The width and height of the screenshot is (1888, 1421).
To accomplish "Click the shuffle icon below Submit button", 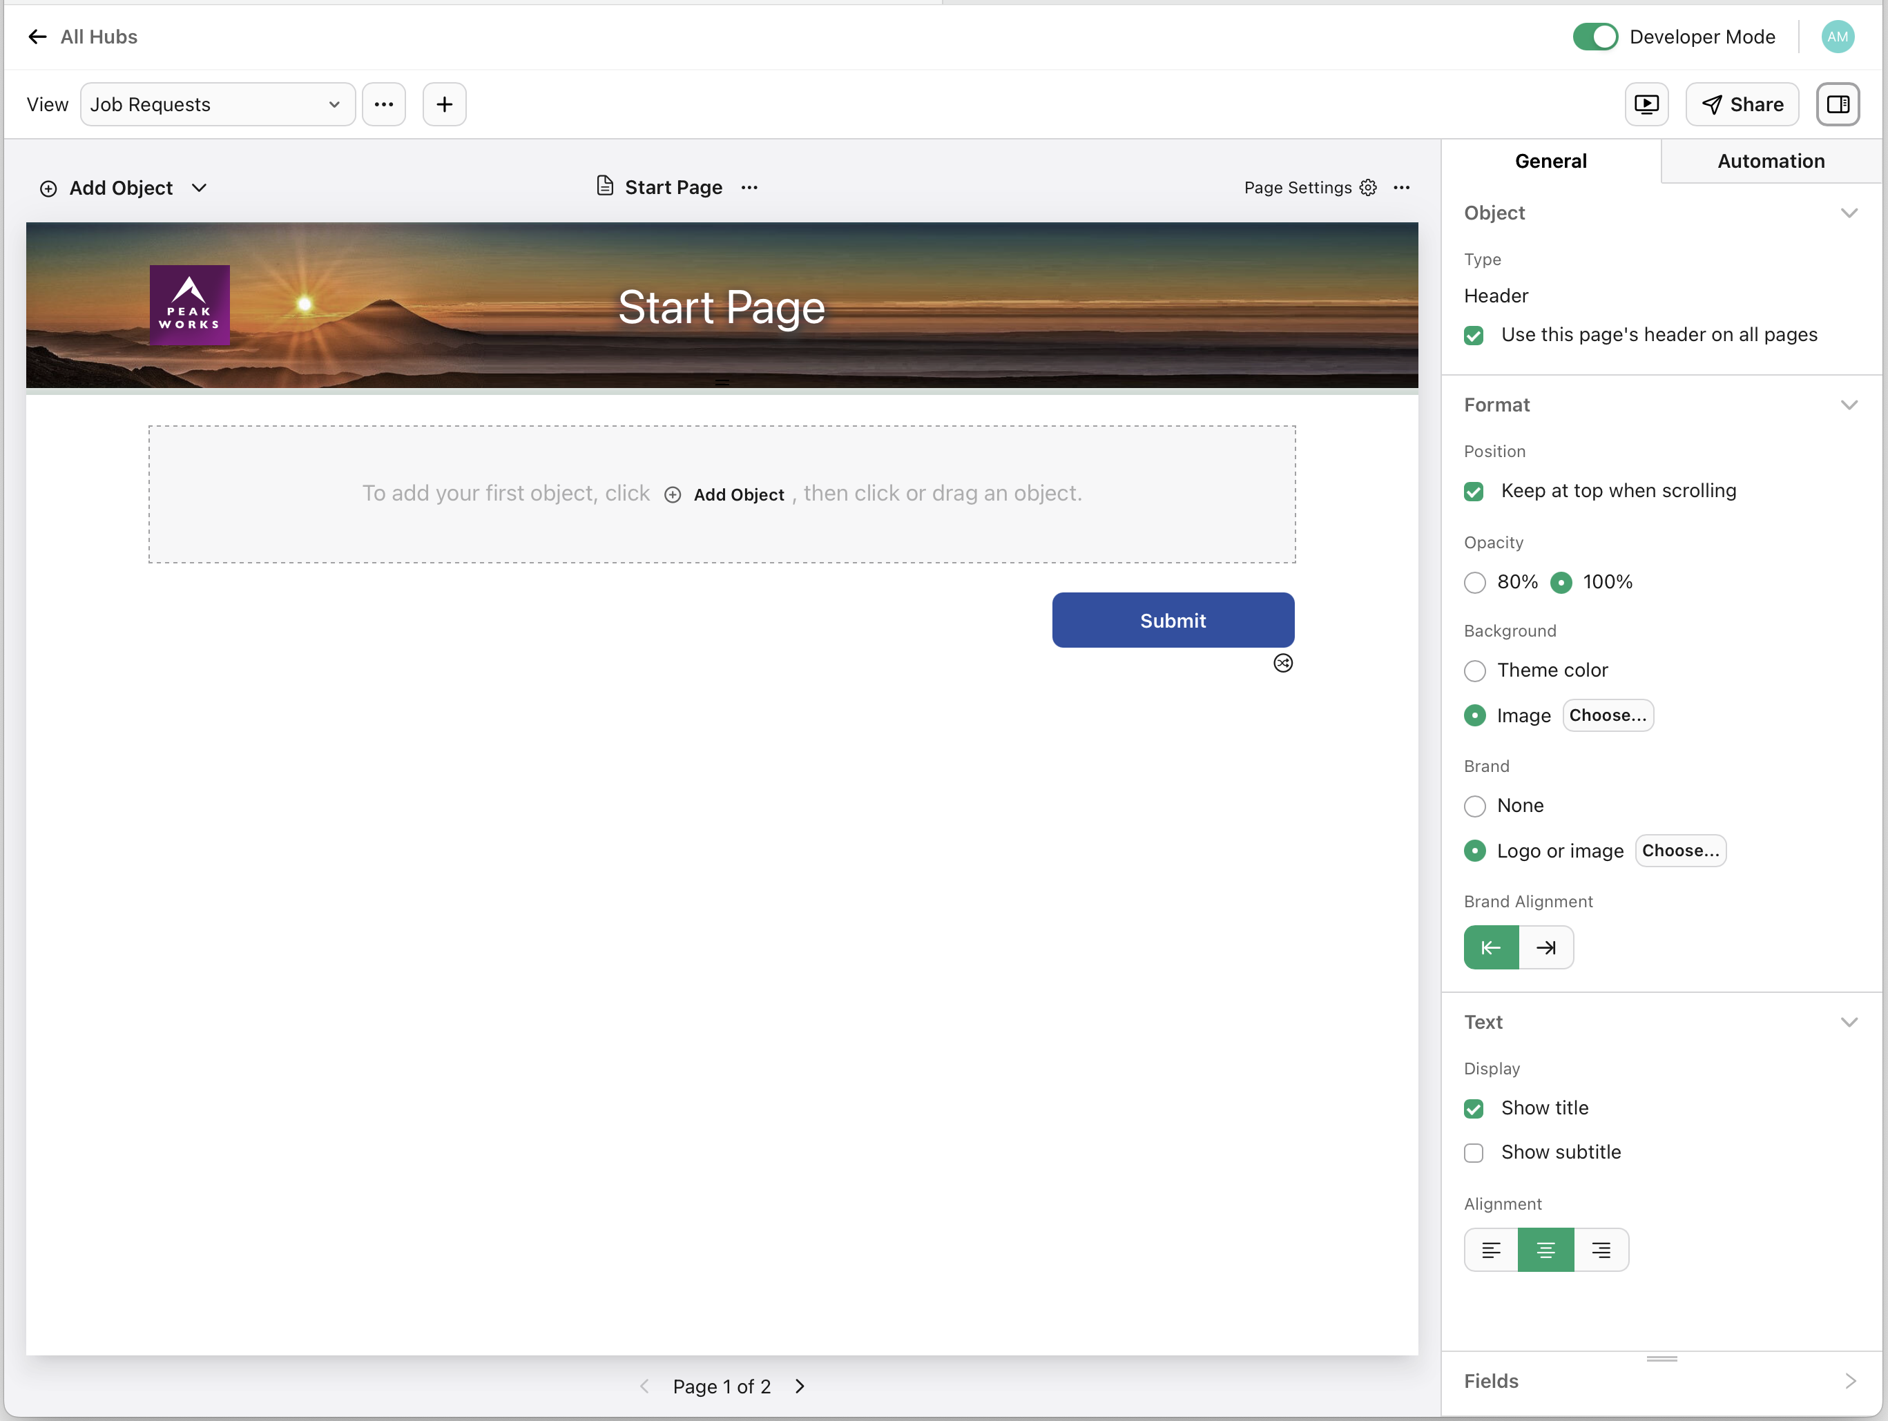I will click(1283, 662).
